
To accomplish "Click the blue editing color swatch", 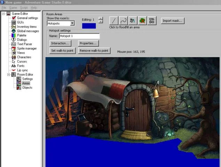I will click(x=89, y=26).
